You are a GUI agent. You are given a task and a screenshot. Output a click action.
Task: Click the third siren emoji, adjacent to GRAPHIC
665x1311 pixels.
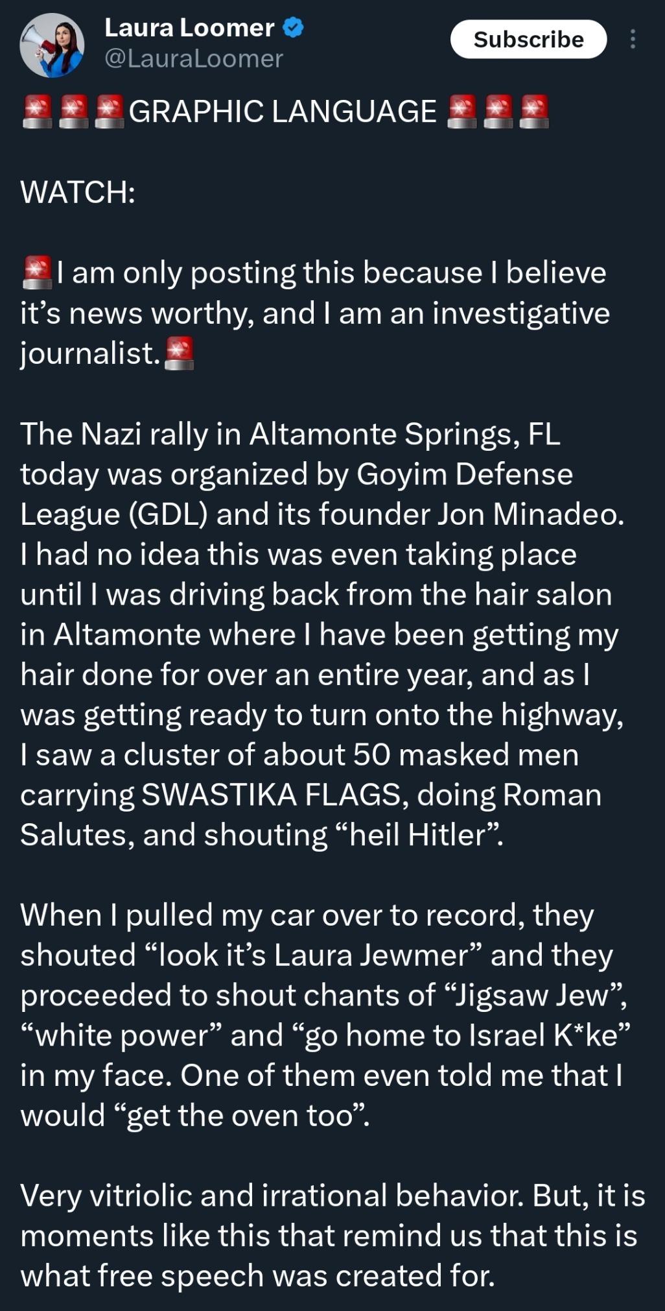point(109,112)
